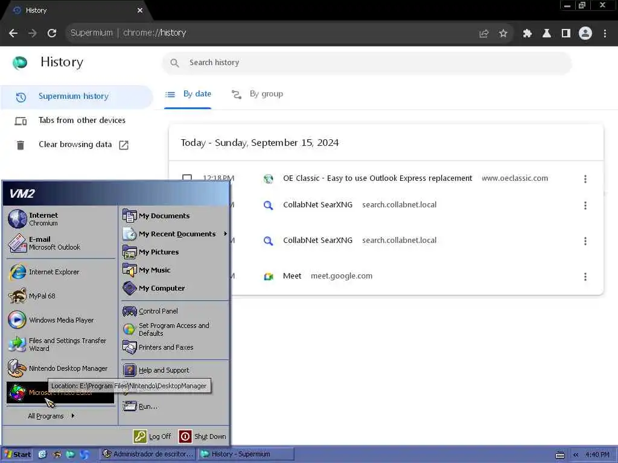Open My Pictures folder
This screenshot has width=618, height=463.
point(174,252)
